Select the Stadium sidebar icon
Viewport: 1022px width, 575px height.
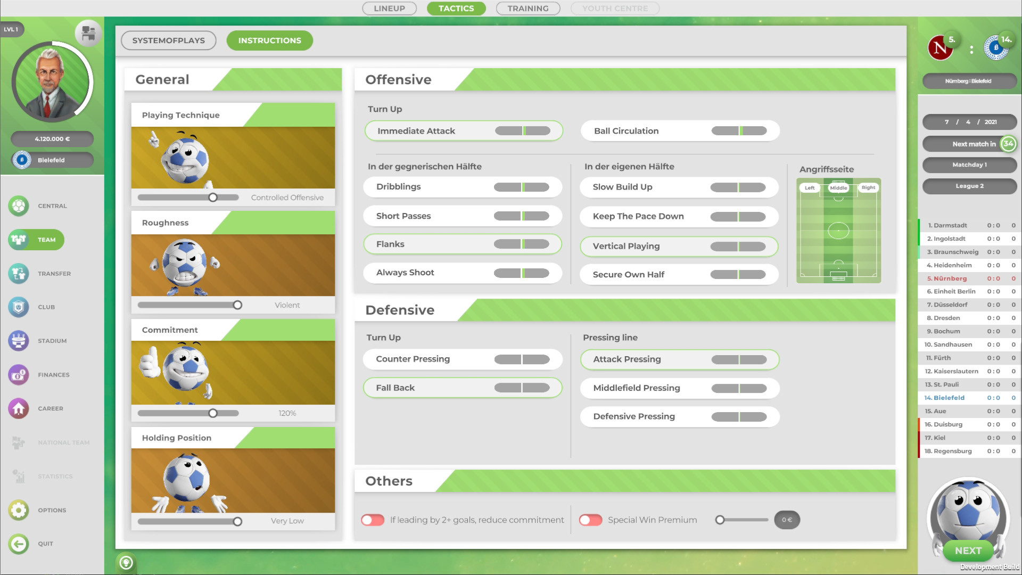pos(19,341)
